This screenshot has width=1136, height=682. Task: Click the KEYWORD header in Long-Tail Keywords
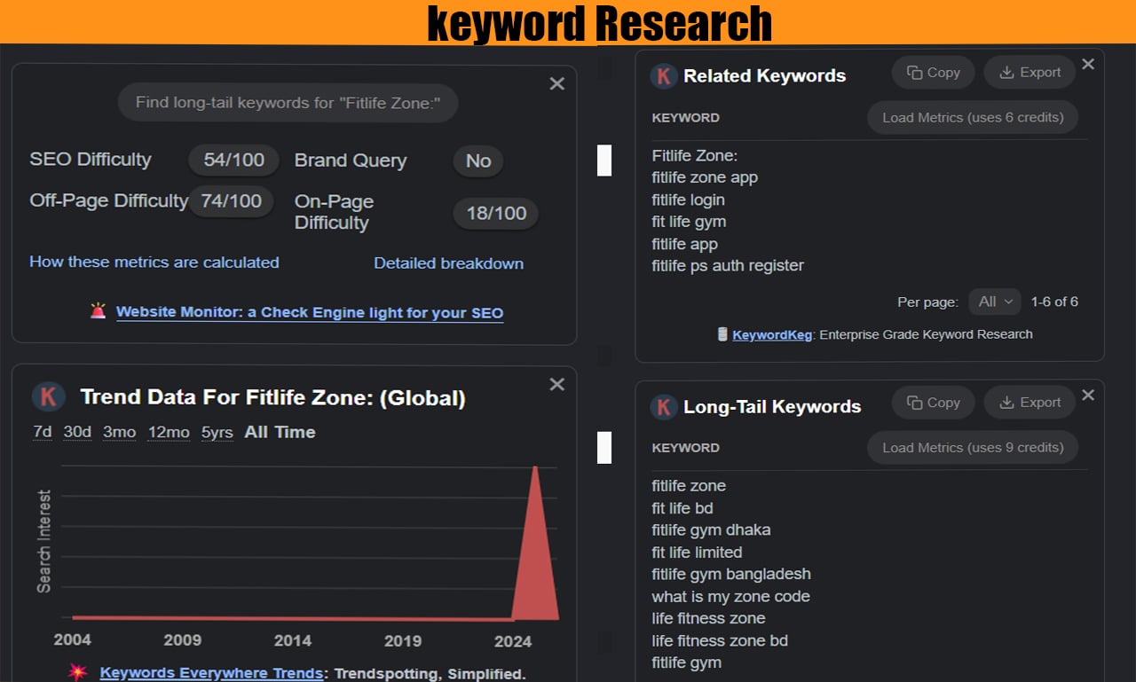pyautogui.click(x=686, y=448)
